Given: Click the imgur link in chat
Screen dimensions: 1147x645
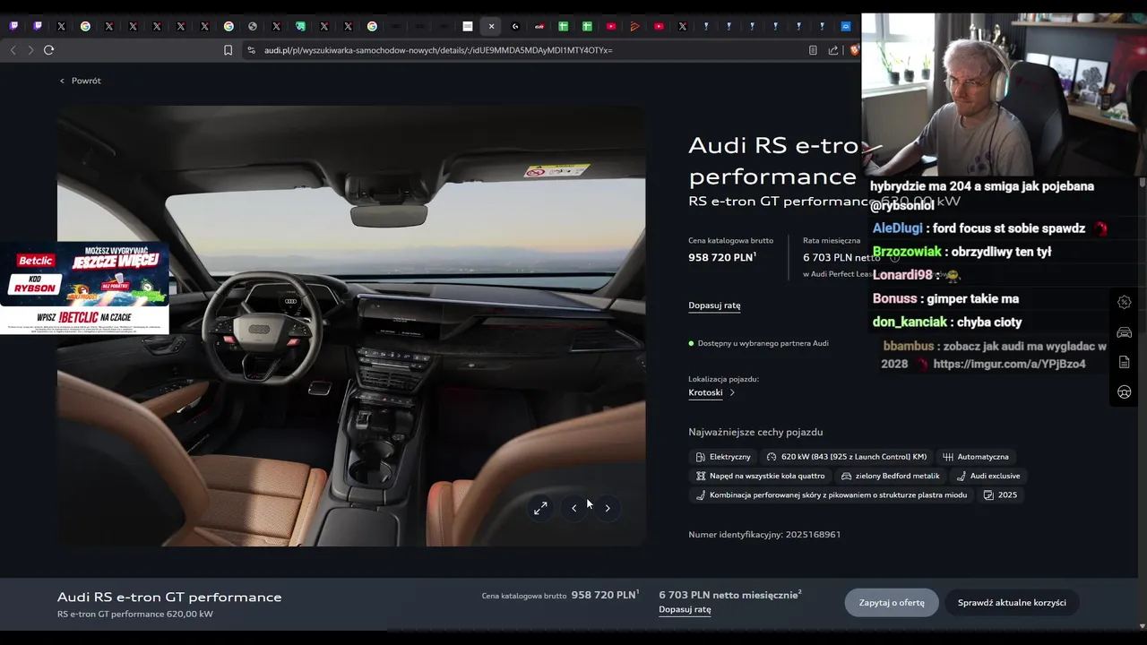Looking at the screenshot, I should click(1009, 365).
